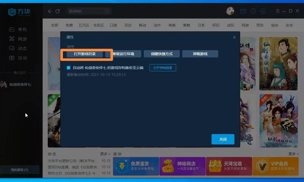Click the blue 关闭 button
This screenshot has height=182, width=304.
223,139
